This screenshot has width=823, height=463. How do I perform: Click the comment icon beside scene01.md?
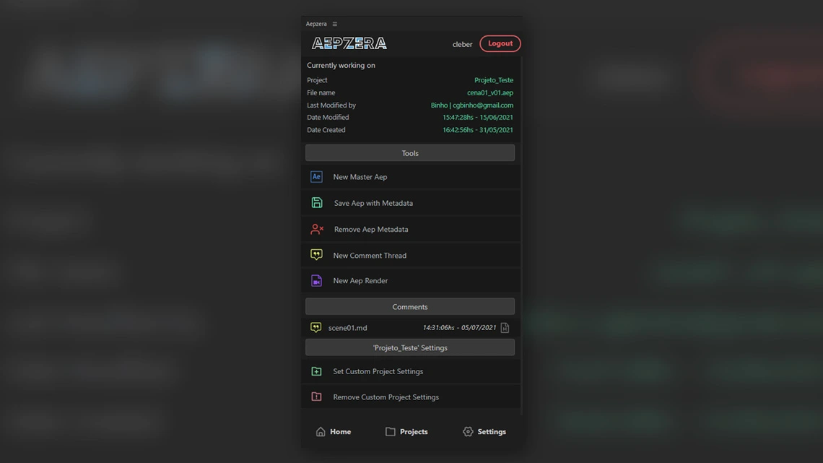tap(316, 327)
